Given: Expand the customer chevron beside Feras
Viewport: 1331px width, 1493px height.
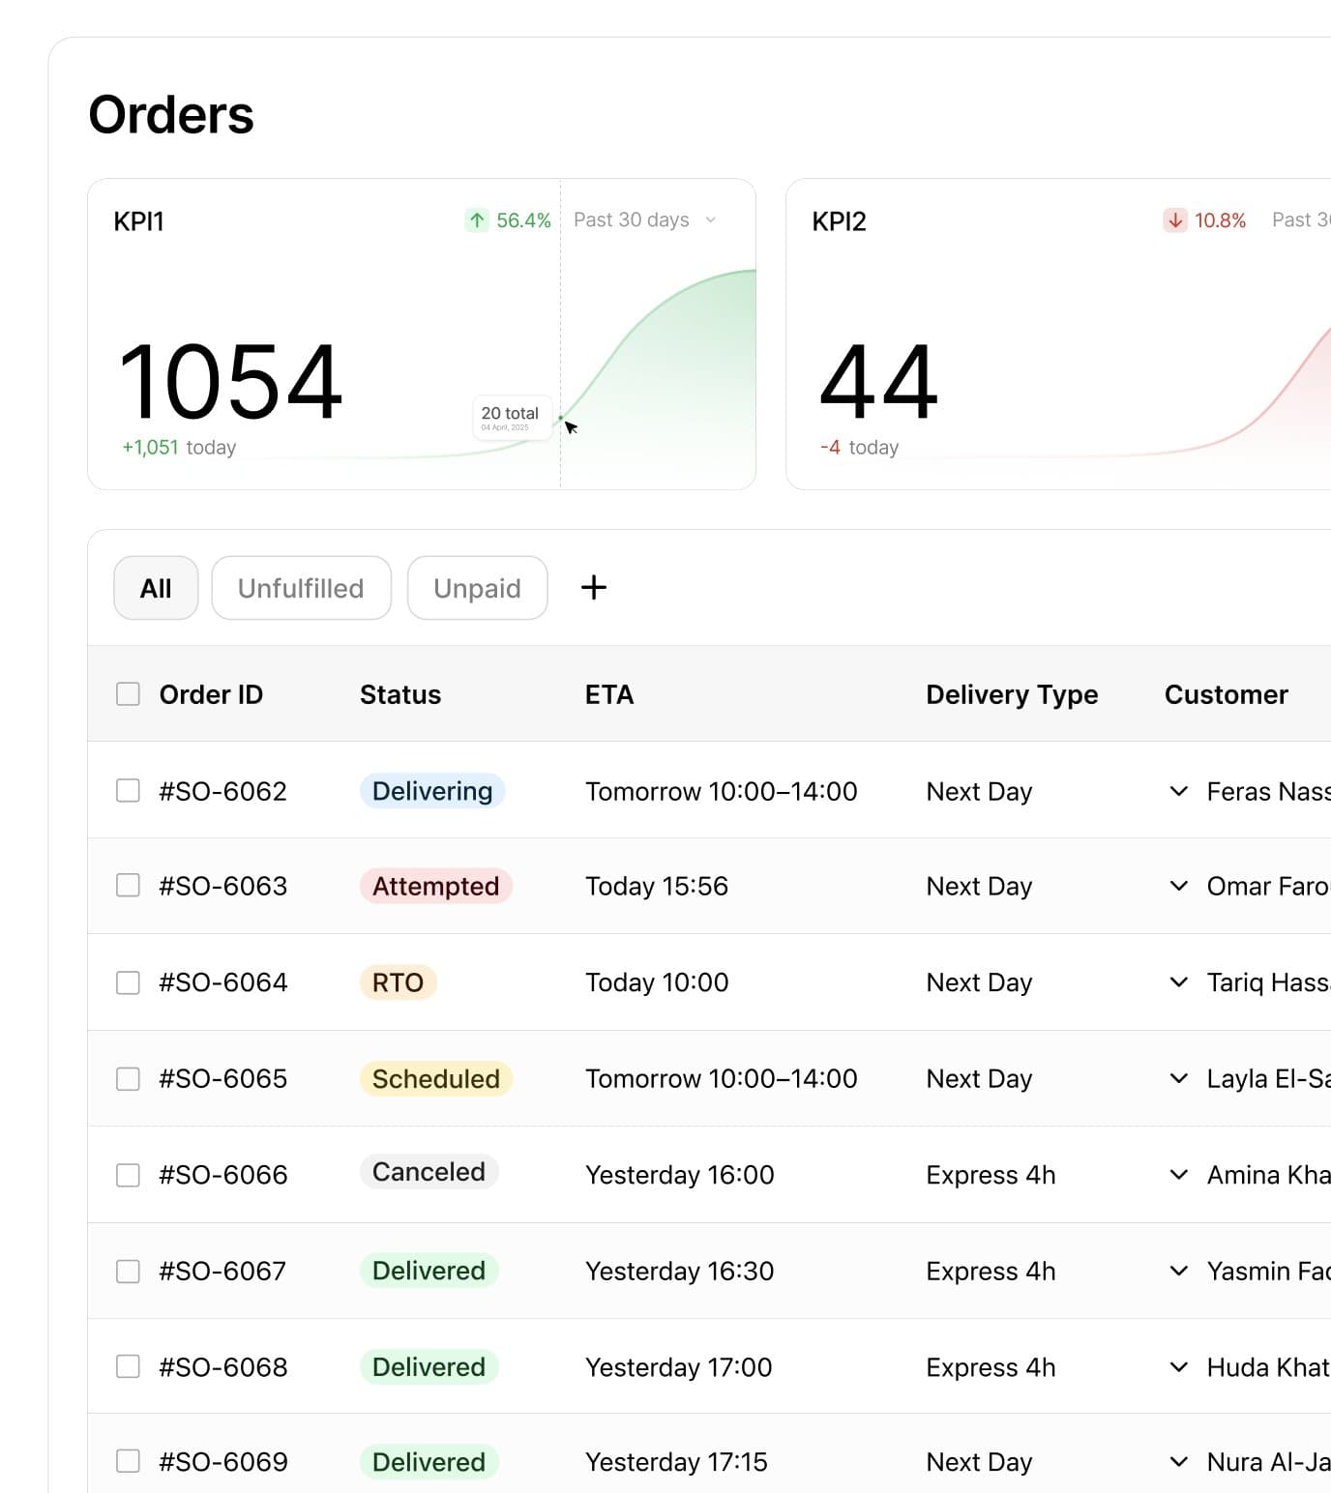Looking at the screenshot, I should click(1178, 791).
